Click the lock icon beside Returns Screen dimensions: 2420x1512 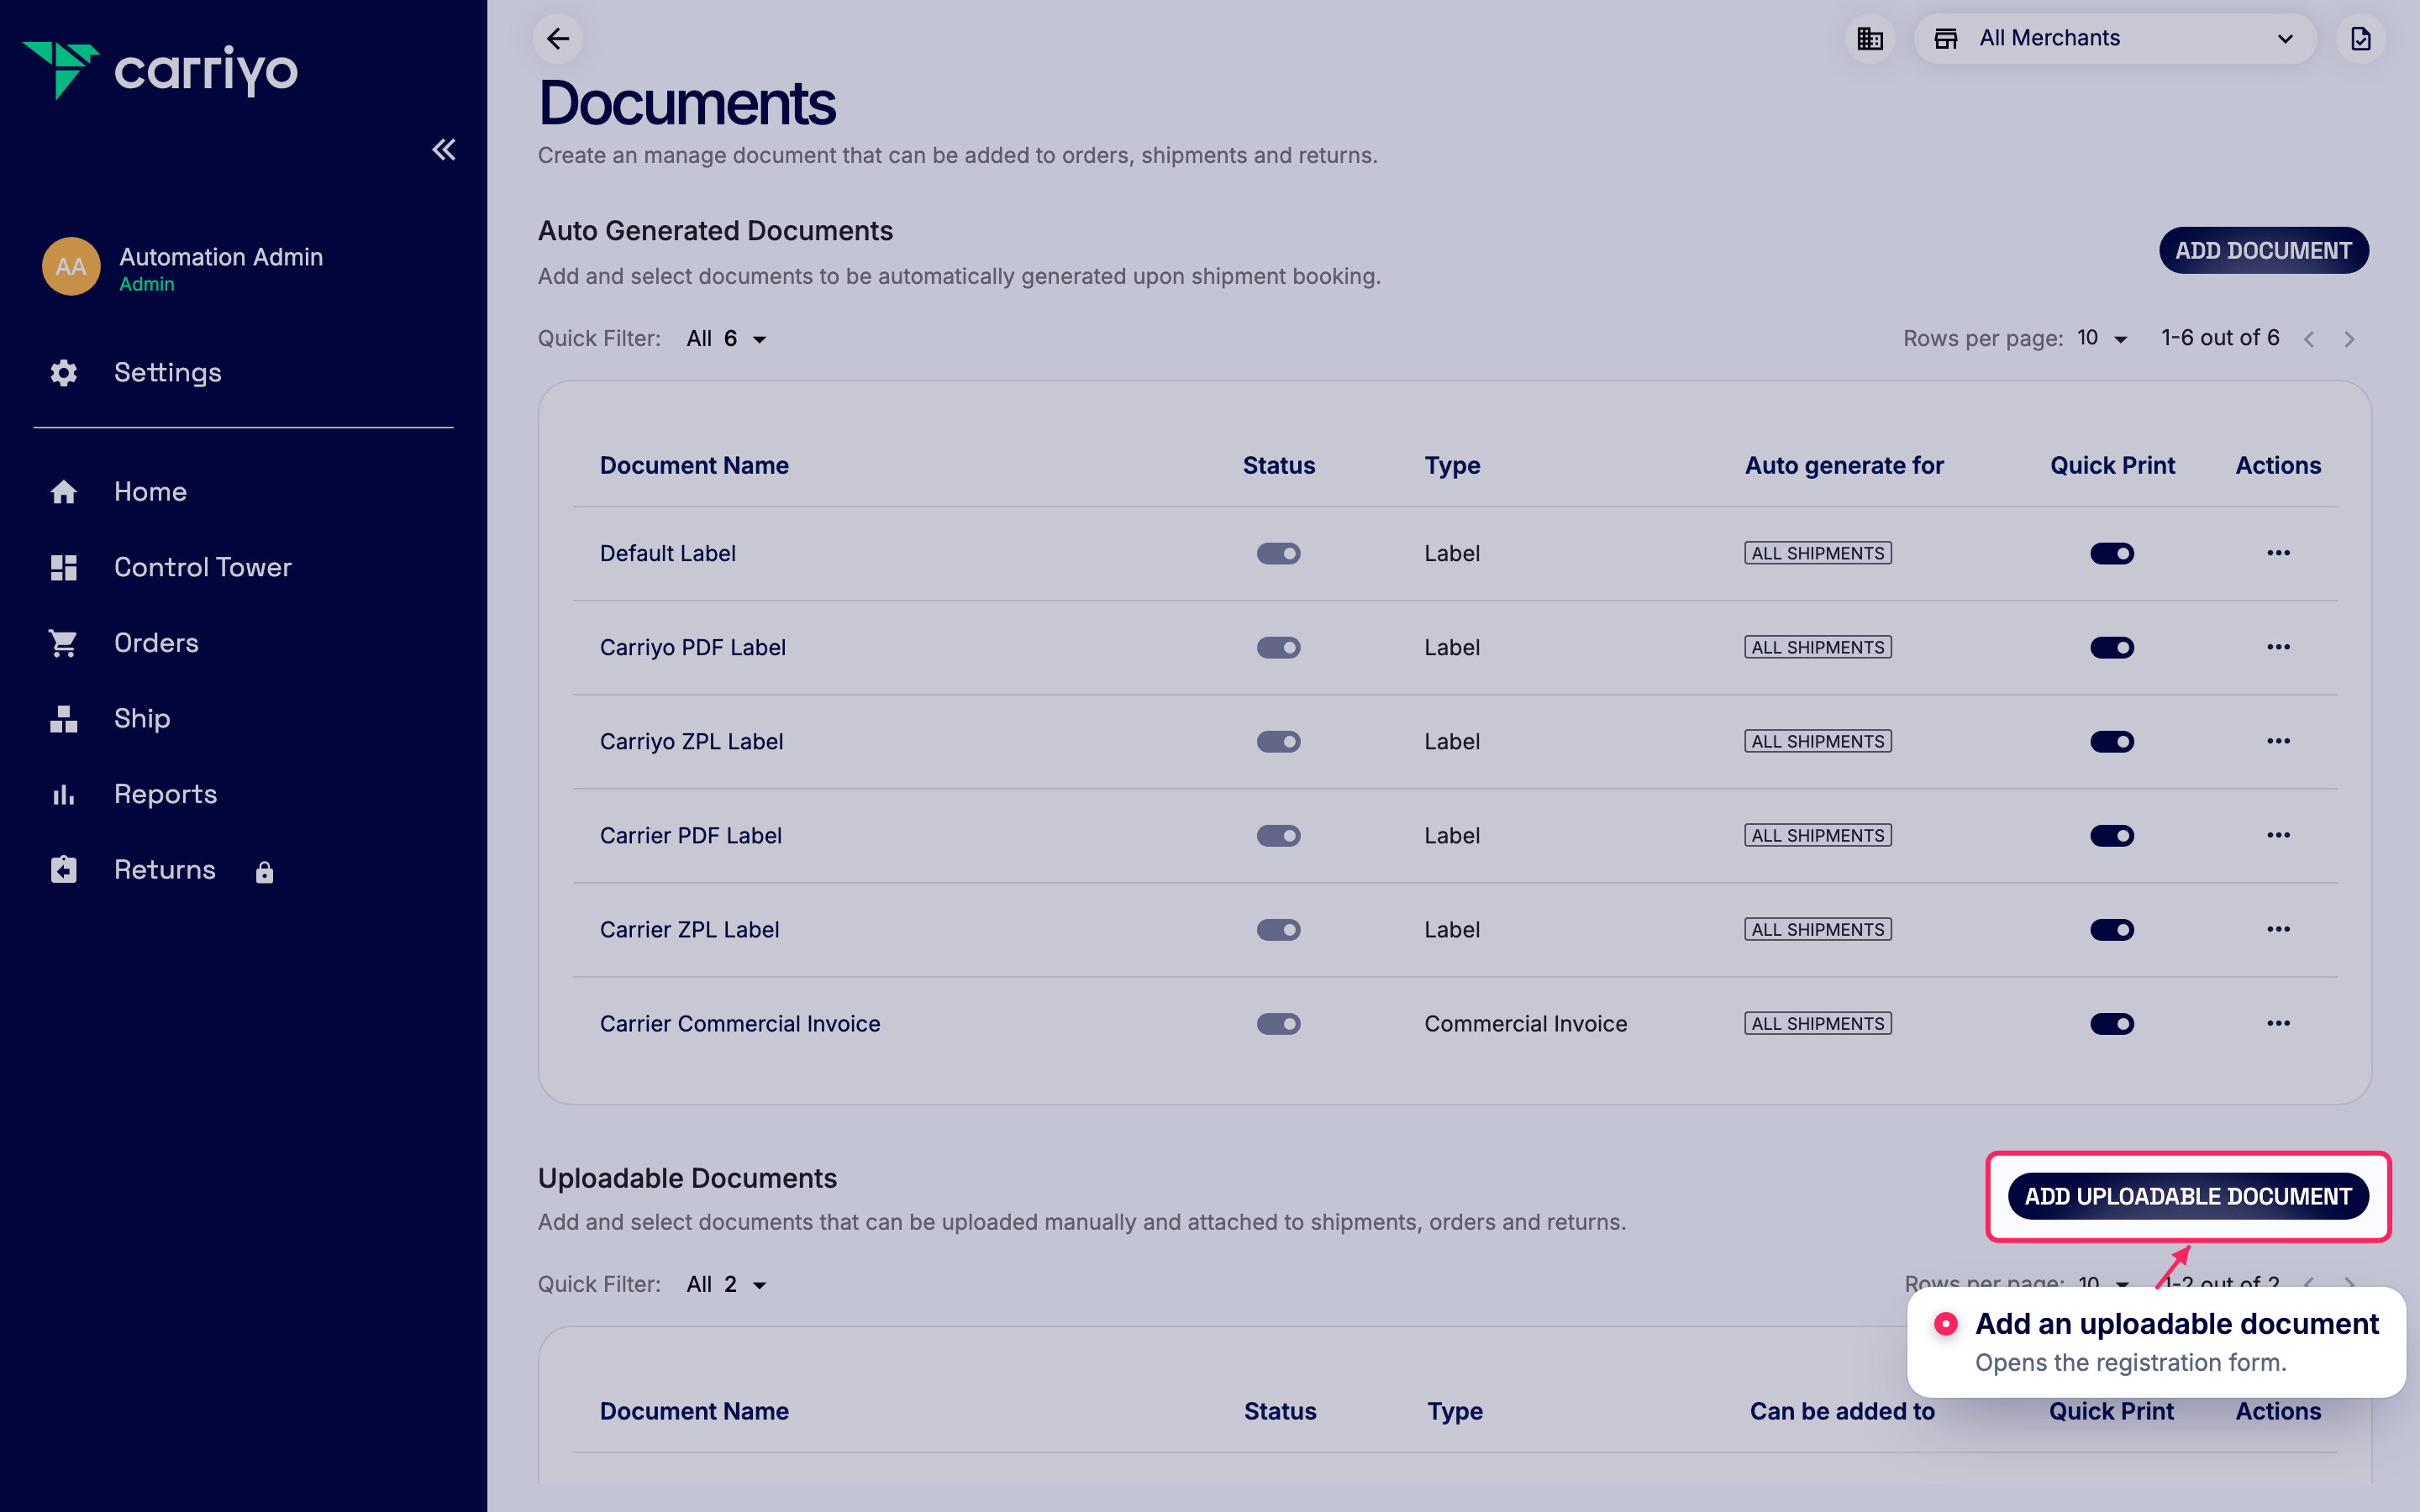264,872
